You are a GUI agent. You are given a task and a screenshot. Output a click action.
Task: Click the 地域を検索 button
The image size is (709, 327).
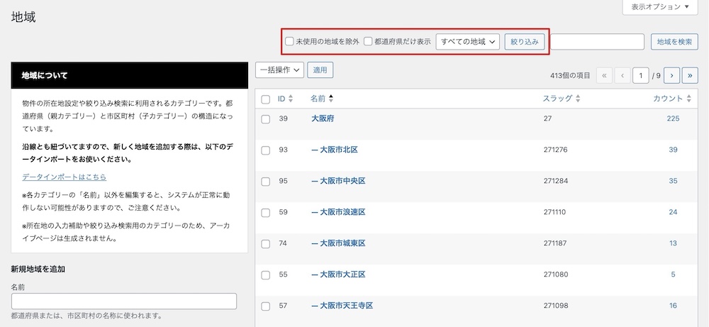pos(674,42)
